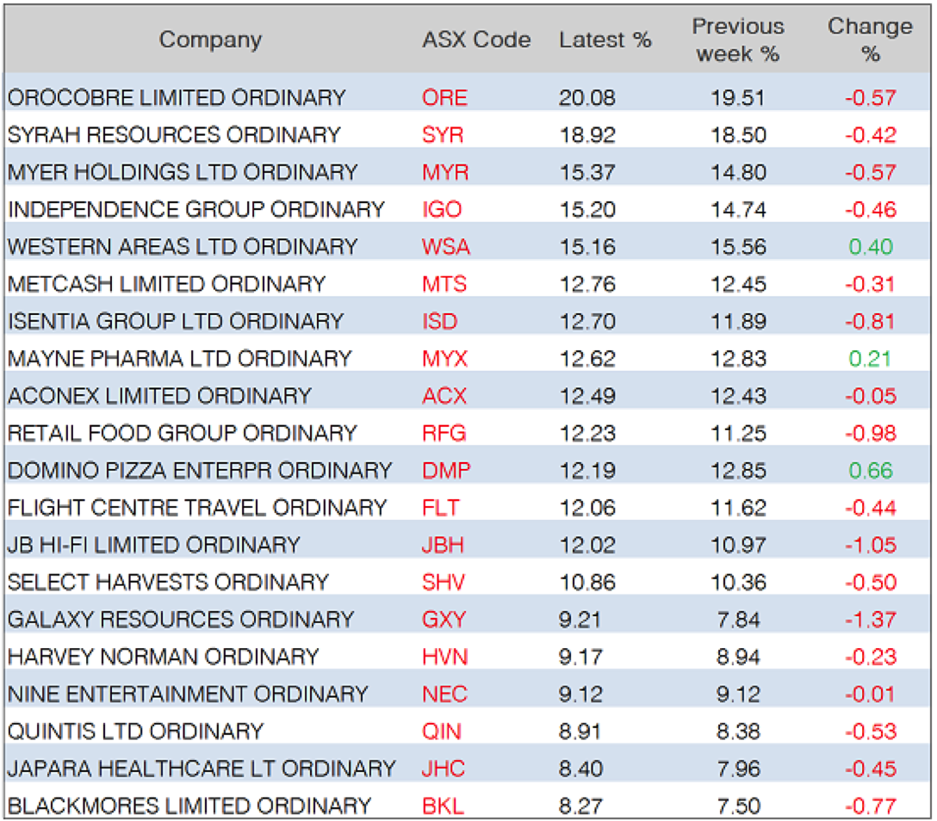
Task: Click the Change % column header
Action: (870, 40)
